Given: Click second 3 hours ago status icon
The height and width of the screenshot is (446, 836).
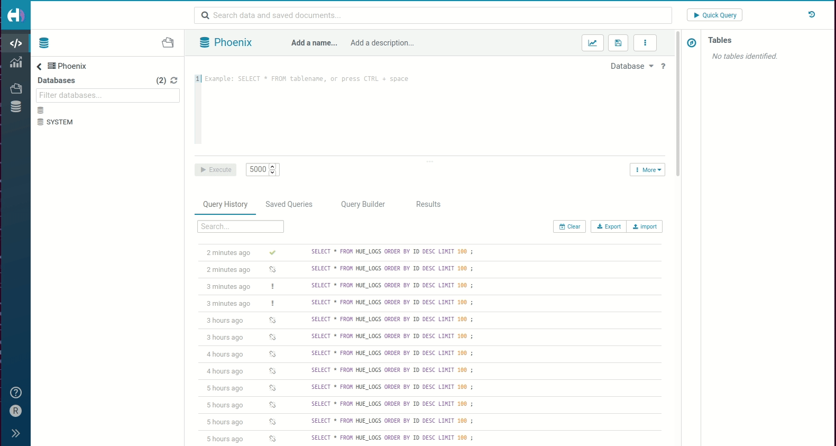Looking at the screenshot, I should click(x=272, y=338).
